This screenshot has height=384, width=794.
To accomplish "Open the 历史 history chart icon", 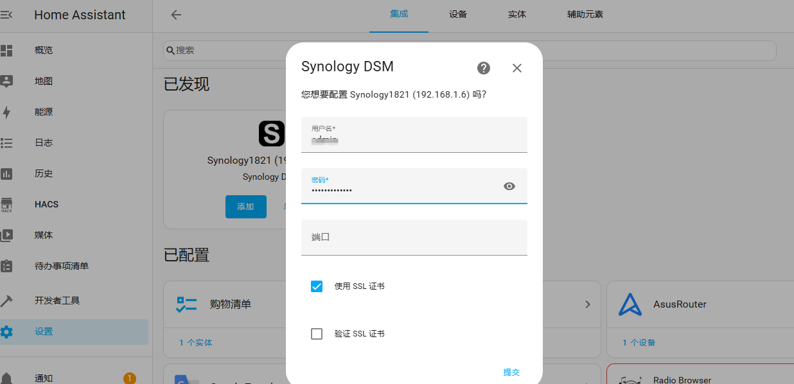I will (6, 173).
